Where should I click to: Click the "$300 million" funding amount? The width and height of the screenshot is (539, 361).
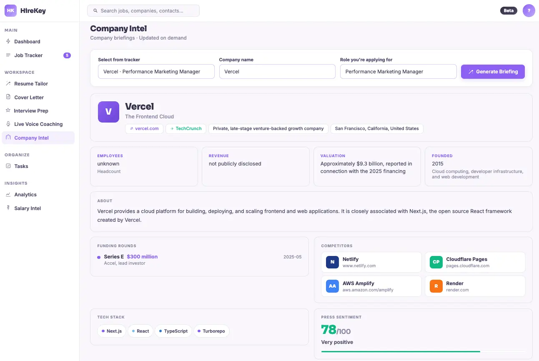[x=142, y=256]
